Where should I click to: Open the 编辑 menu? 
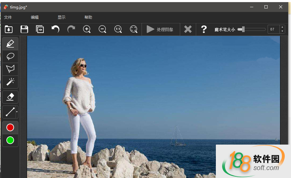click(35, 18)
